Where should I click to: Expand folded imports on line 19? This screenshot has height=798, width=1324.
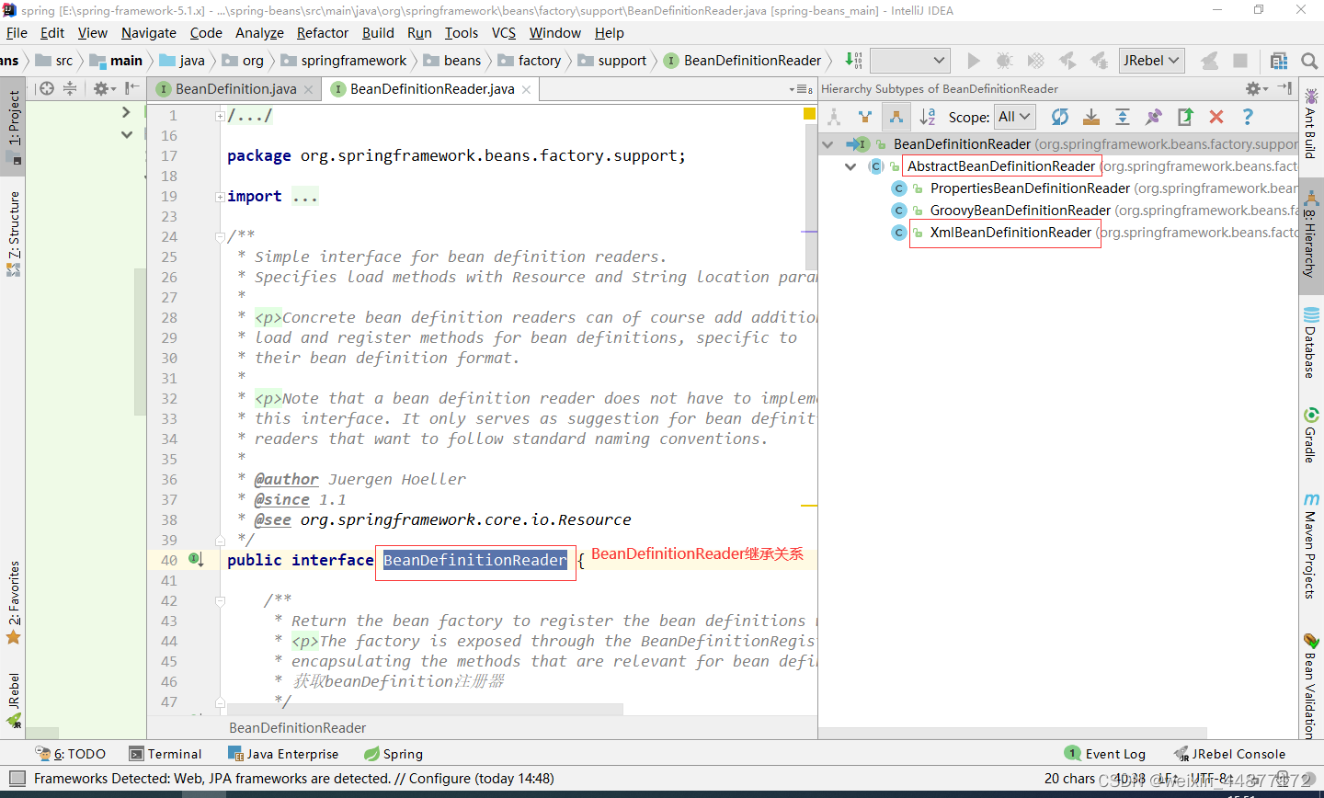tap(221, 197)
